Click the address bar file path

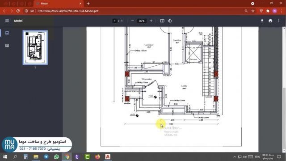(x=68, y=11)
